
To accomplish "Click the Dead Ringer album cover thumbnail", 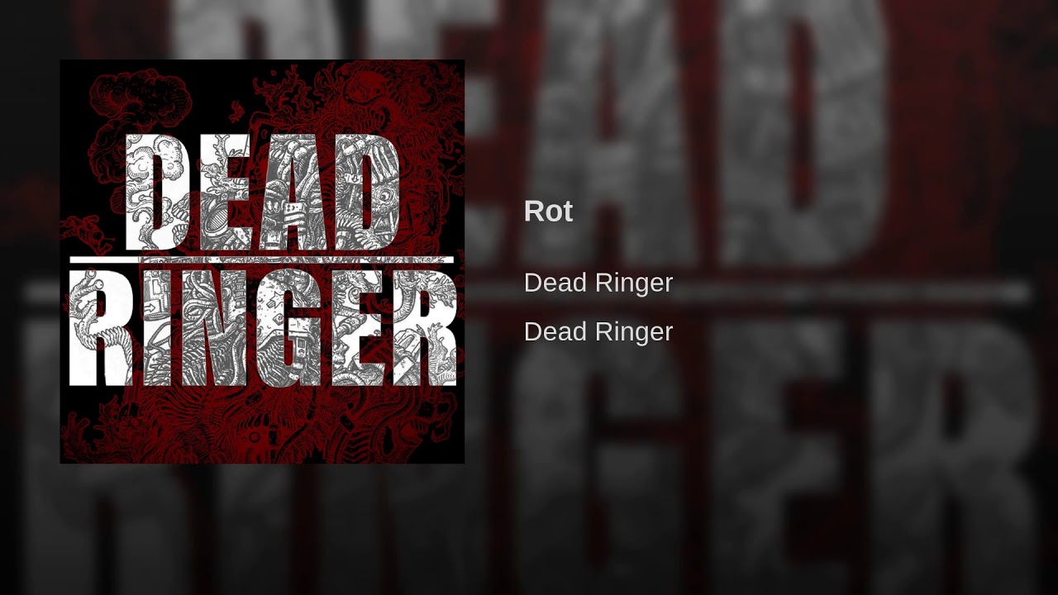I will [262, 261].
